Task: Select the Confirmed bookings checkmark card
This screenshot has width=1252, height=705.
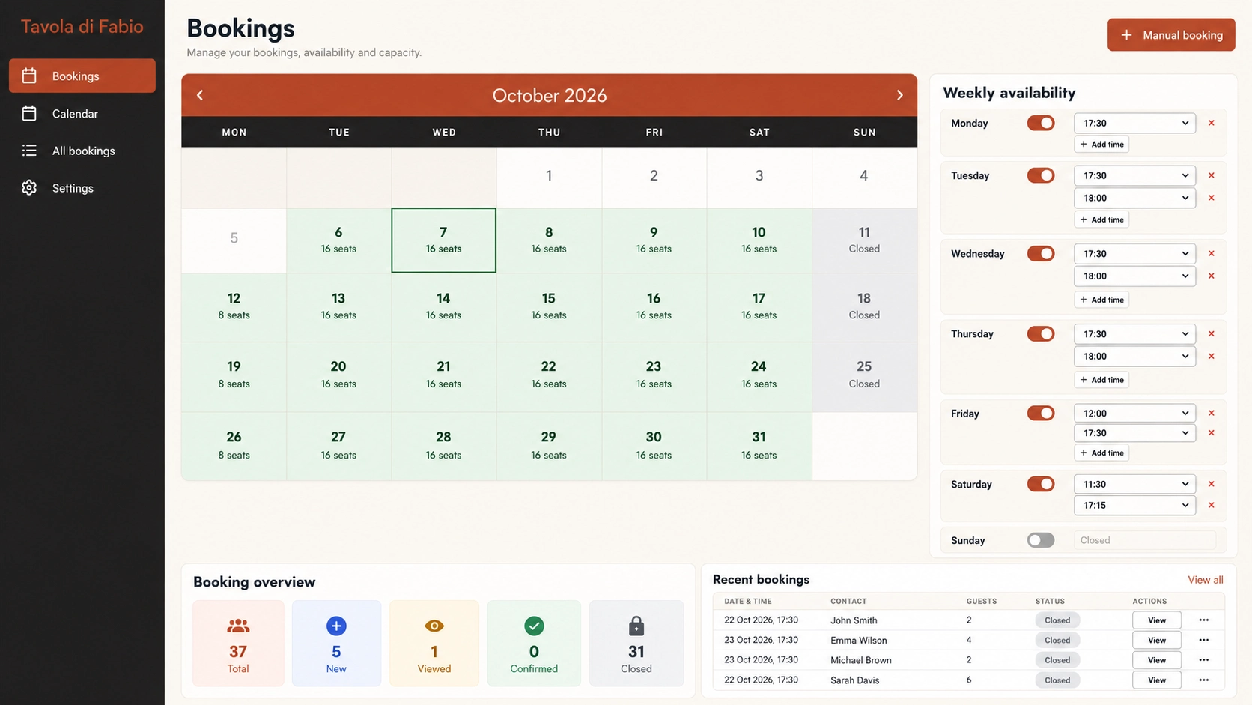Action: point(534,643)
